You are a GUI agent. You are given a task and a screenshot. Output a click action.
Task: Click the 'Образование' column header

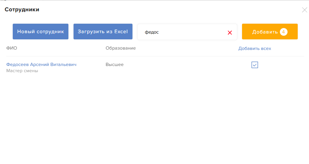click(120, 48)
